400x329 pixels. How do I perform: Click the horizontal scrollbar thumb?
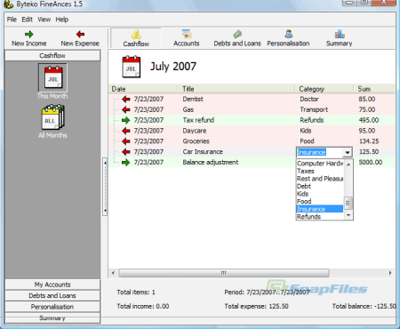[x=224, y=273]
